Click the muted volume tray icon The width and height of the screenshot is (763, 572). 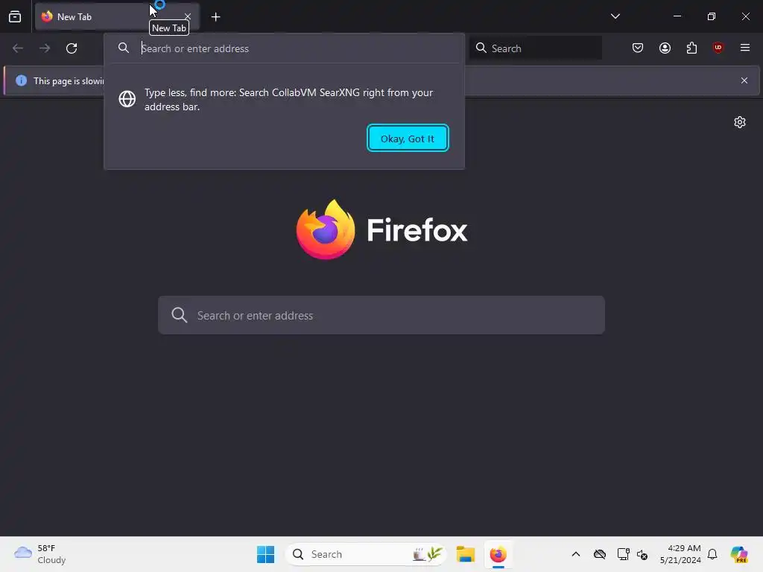(x=642, y=554)
